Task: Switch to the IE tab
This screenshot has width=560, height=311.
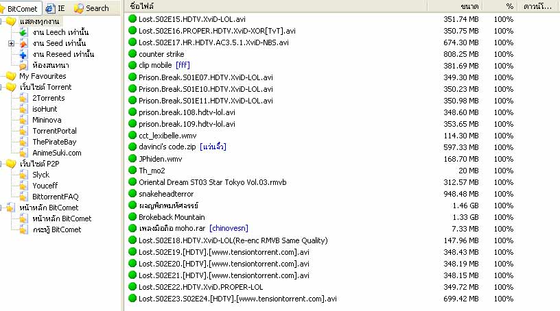Action: 56,8
